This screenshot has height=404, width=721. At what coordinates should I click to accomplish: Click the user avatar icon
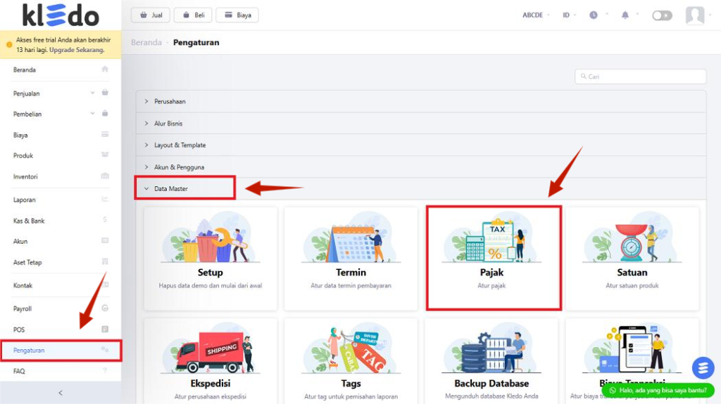point(695,15)
